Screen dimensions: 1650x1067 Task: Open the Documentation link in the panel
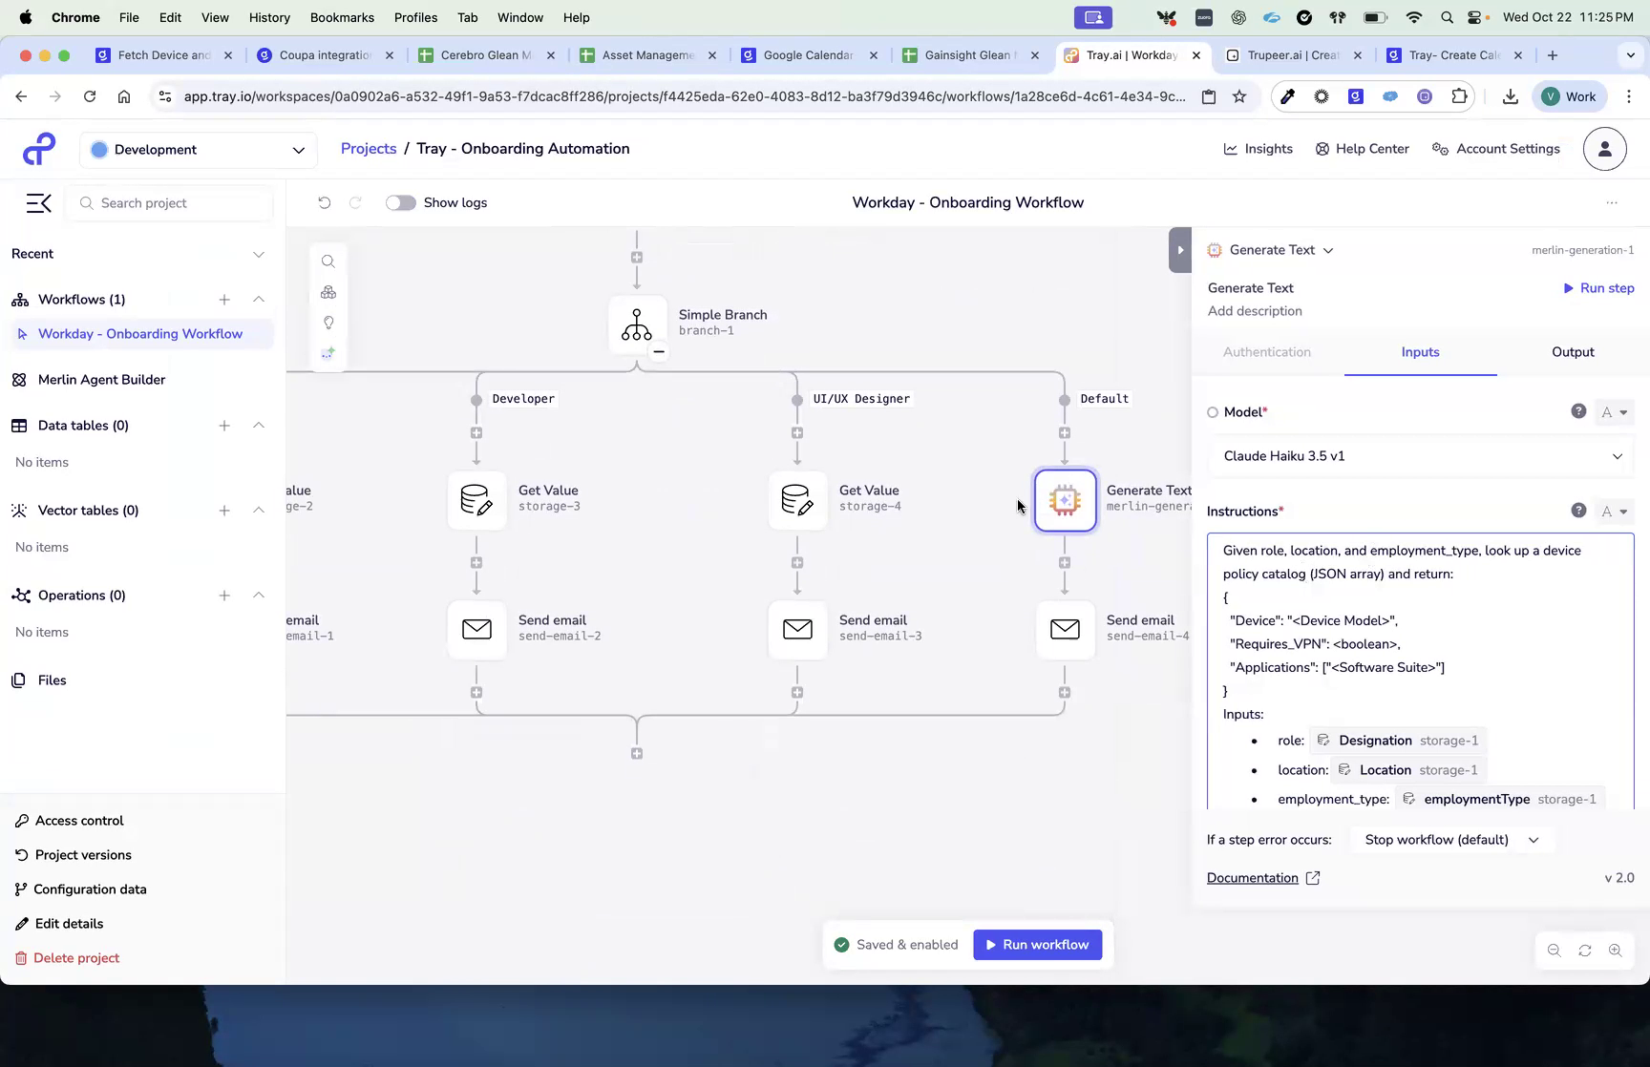[1253, 877]
